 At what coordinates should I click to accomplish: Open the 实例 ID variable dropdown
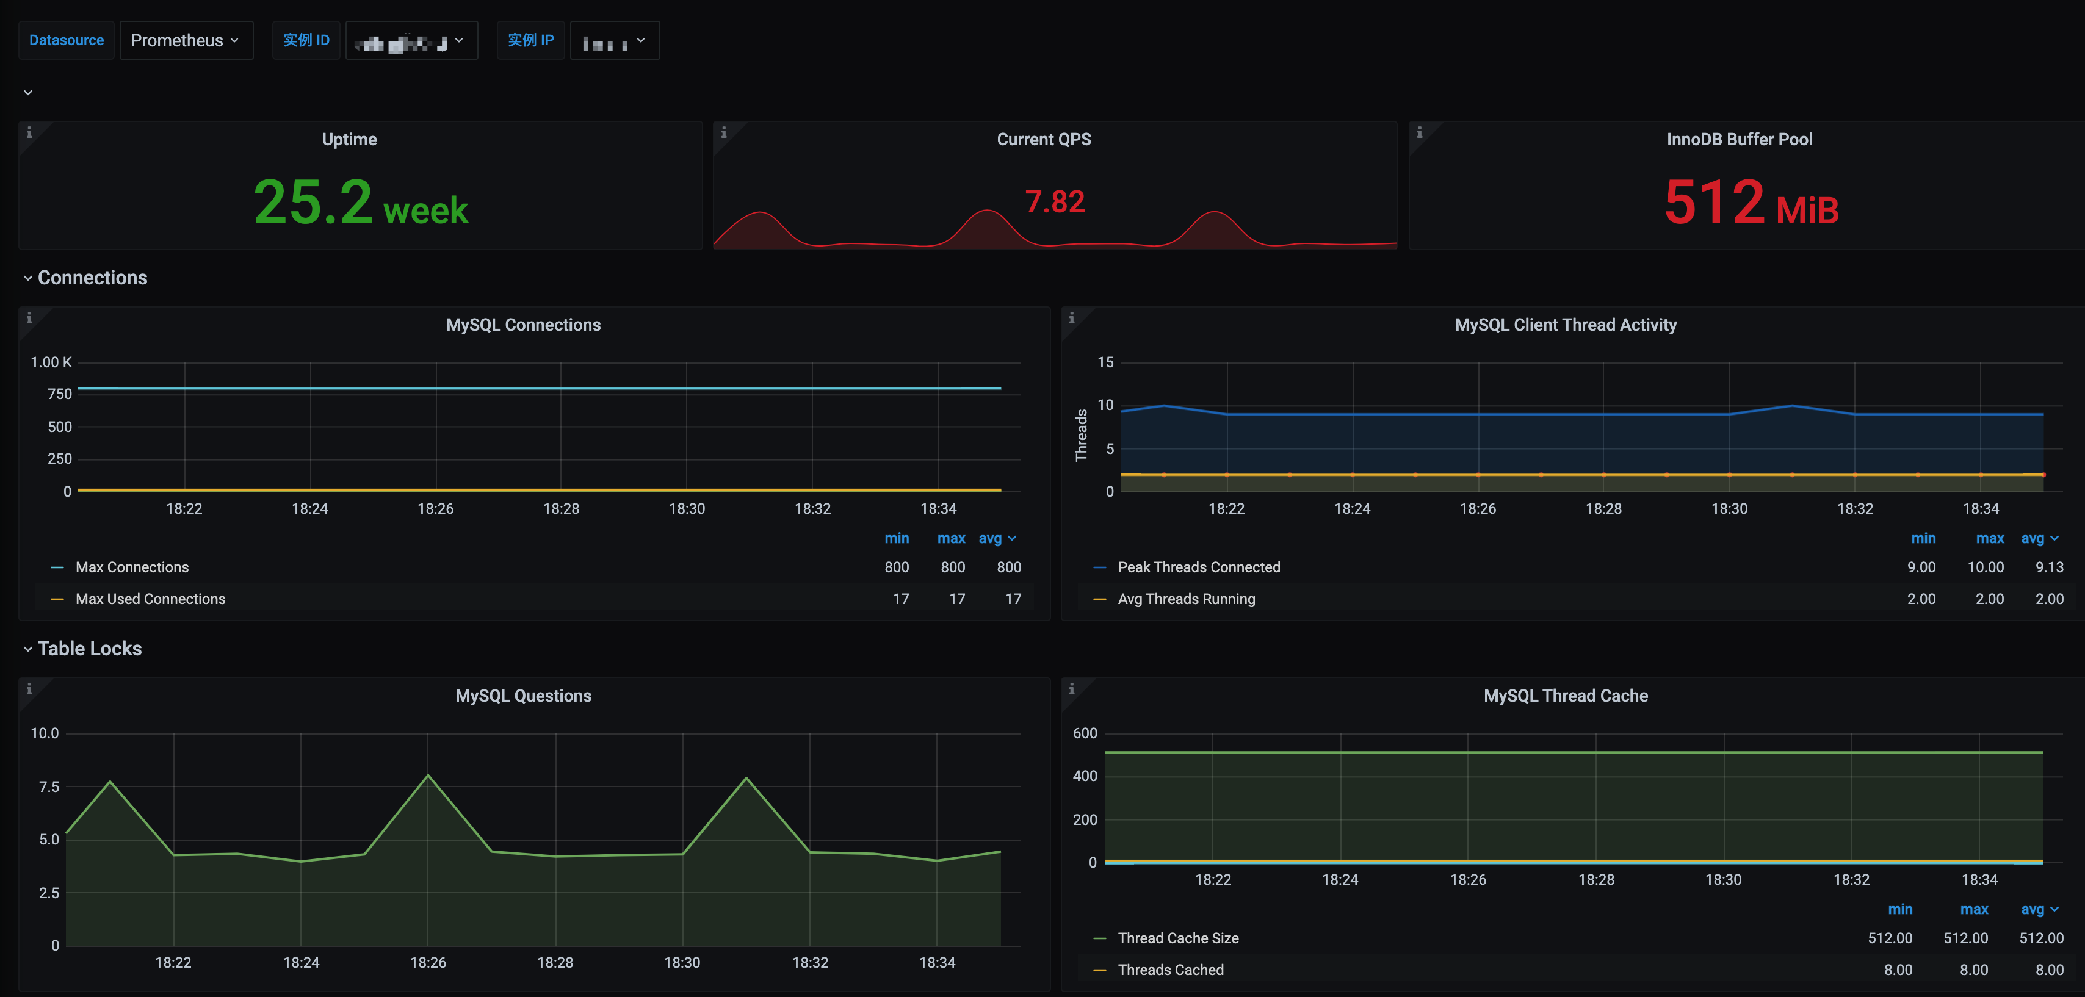click(x=411, y=40)
